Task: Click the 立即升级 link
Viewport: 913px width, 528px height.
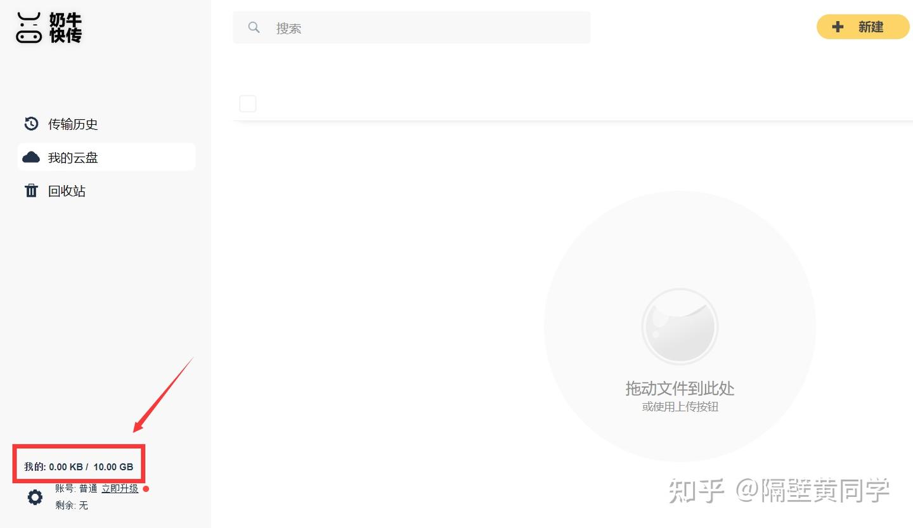Action: 120,489
